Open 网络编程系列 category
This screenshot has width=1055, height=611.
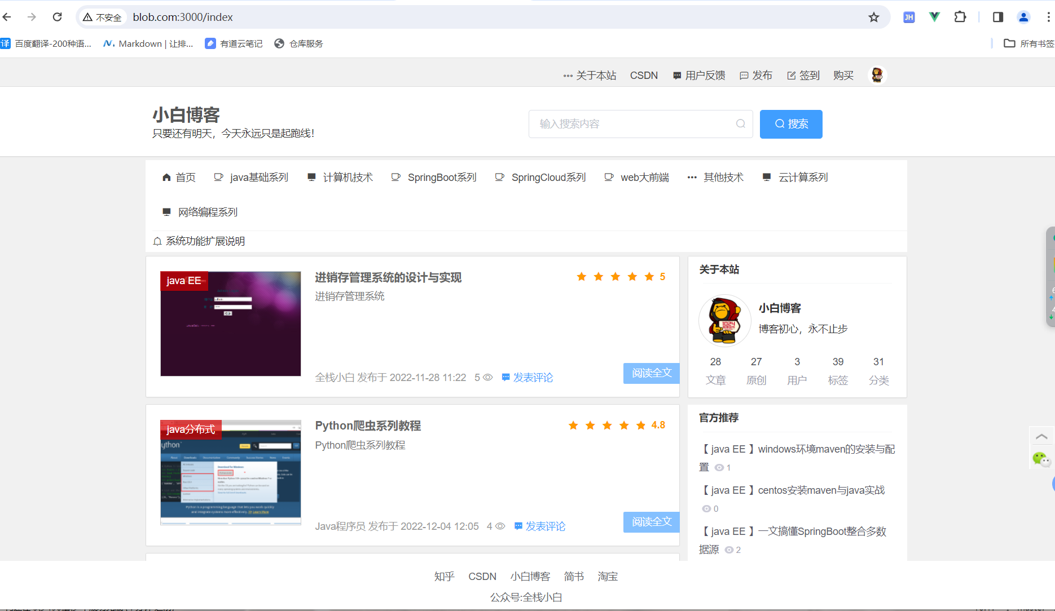point(200,212)
